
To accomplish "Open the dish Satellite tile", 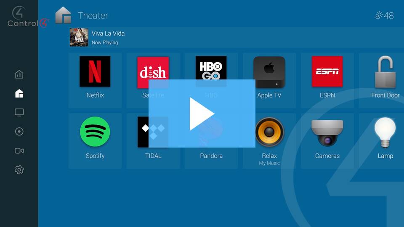I will [x=153, y=80].
